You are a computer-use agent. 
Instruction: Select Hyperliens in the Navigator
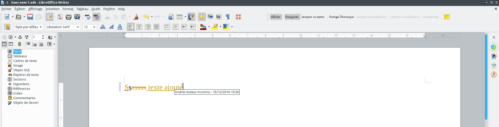click(x=21, y=84)
